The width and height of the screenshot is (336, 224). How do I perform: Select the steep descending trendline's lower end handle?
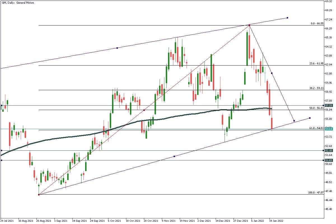294,121
